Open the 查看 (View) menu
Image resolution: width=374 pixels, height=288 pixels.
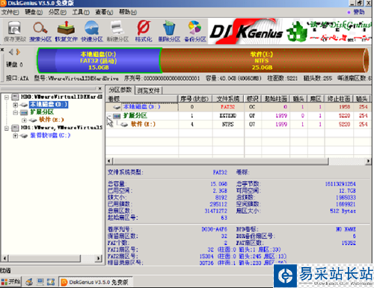click(104, 12)
